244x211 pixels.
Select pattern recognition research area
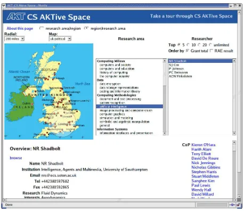pyautogui.click(x=112, y=103)
